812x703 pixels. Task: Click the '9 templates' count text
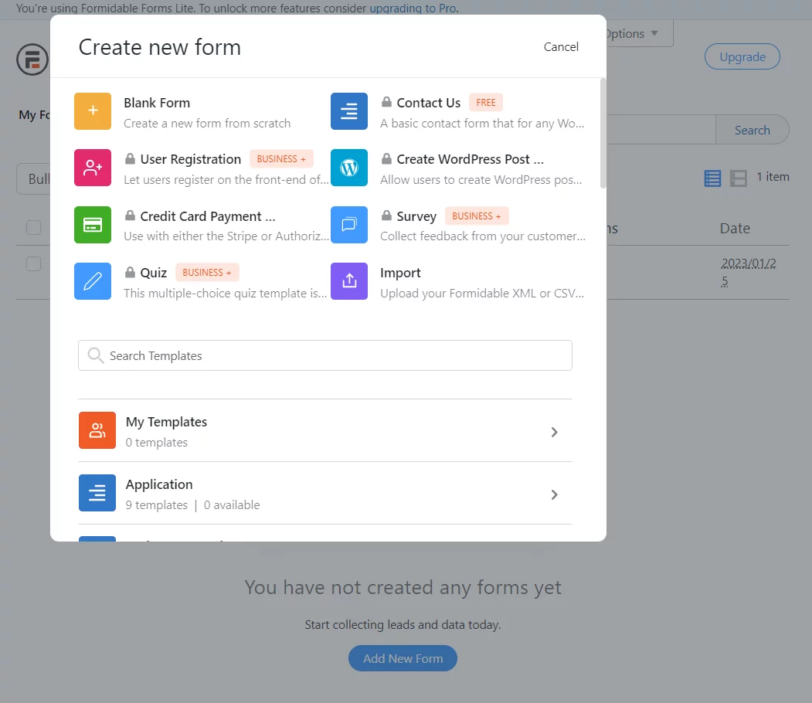coord(156,504)
